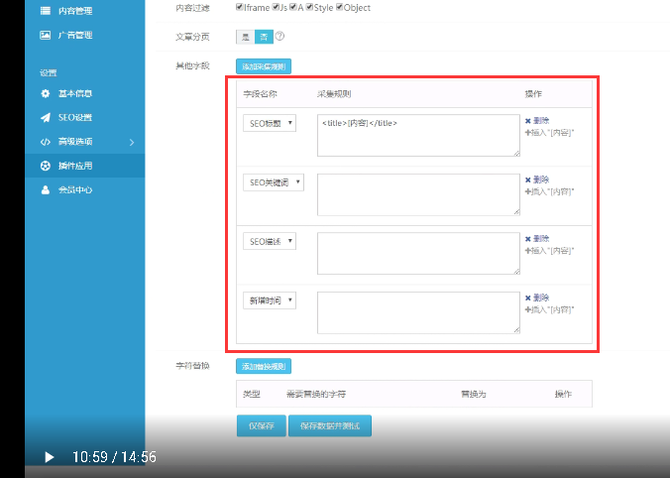Expand the 高级选项 chevron arrow

(132, 143)
